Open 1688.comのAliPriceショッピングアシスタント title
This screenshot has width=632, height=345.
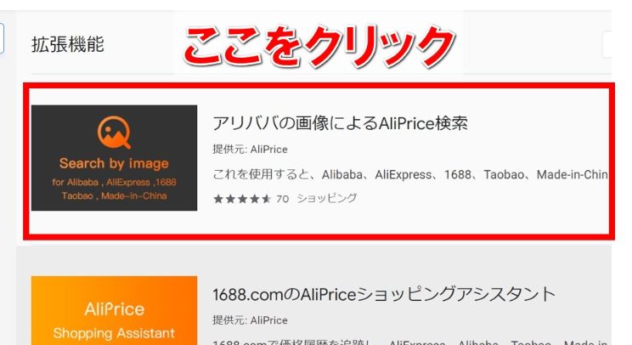coord(384,294)
